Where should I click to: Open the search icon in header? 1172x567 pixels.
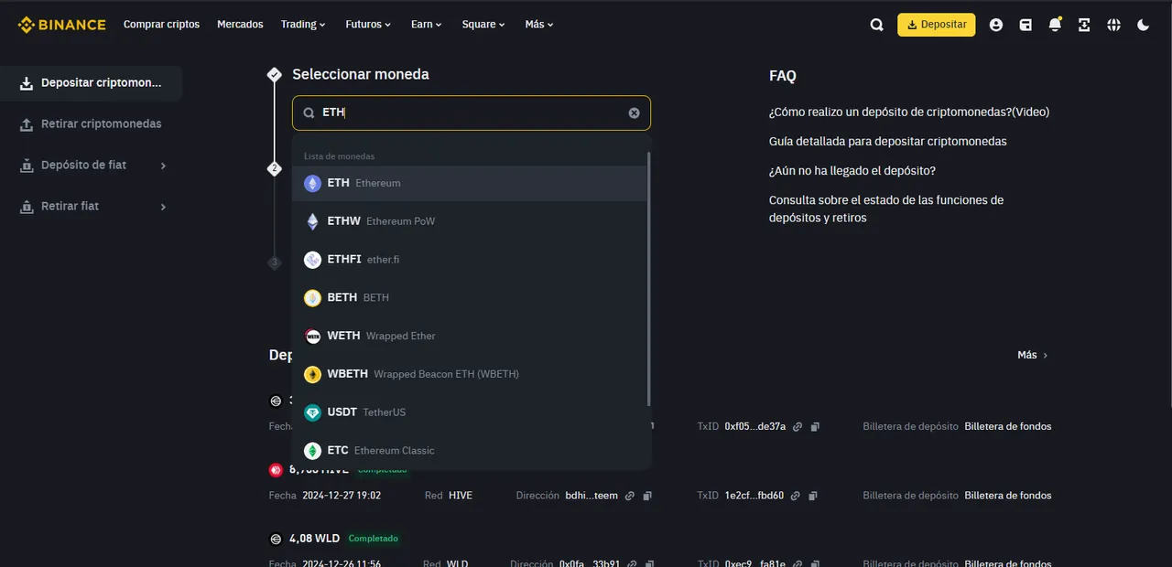[876, 25]
